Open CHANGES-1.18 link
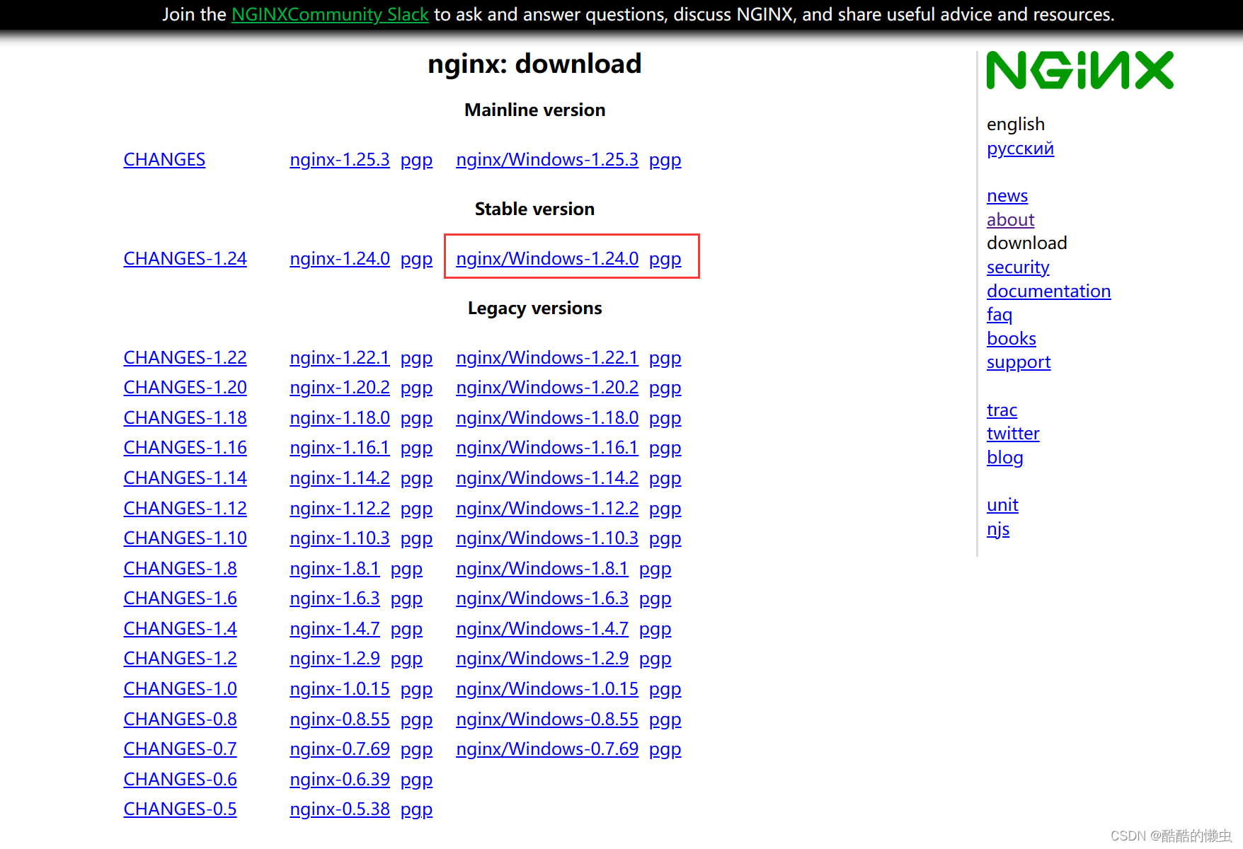Viewport: 1243px width, 849px height. 185,418
